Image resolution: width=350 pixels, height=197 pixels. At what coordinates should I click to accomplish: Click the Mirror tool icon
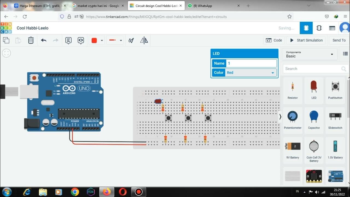[x=144, y=40]
